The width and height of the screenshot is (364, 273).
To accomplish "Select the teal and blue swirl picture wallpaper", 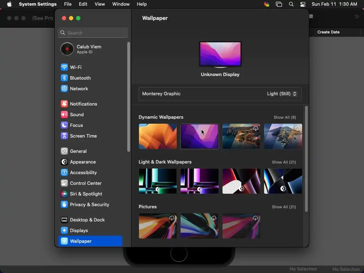I will 199,226.
